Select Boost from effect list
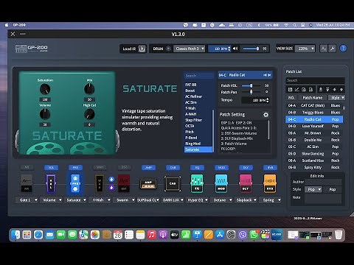This screenshot has height=265, width=354. tap(198, 91)
